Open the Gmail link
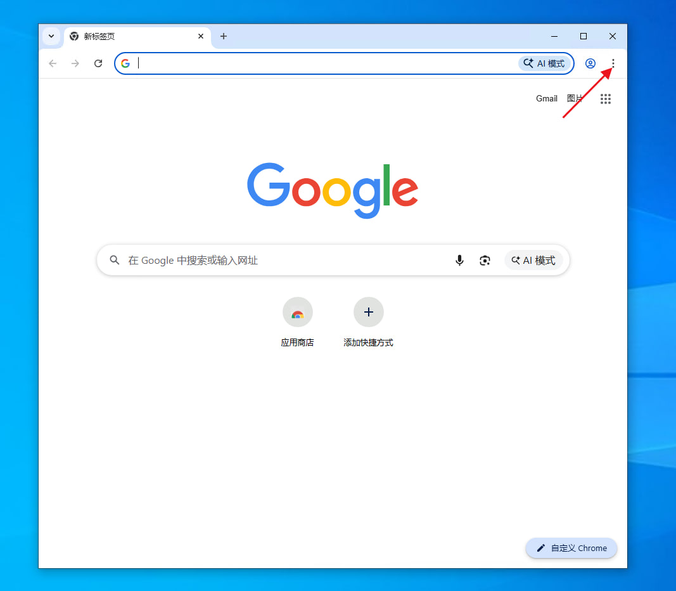Viewport: 676px width, 591px height. pos(547,98)
